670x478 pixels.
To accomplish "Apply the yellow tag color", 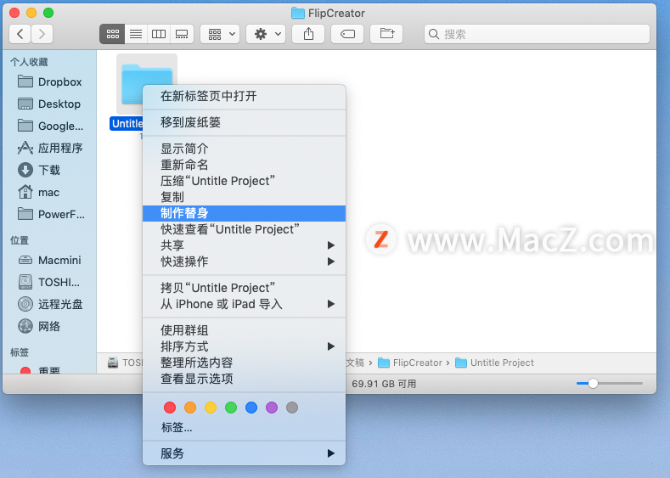I will click(x=211, y=408).
